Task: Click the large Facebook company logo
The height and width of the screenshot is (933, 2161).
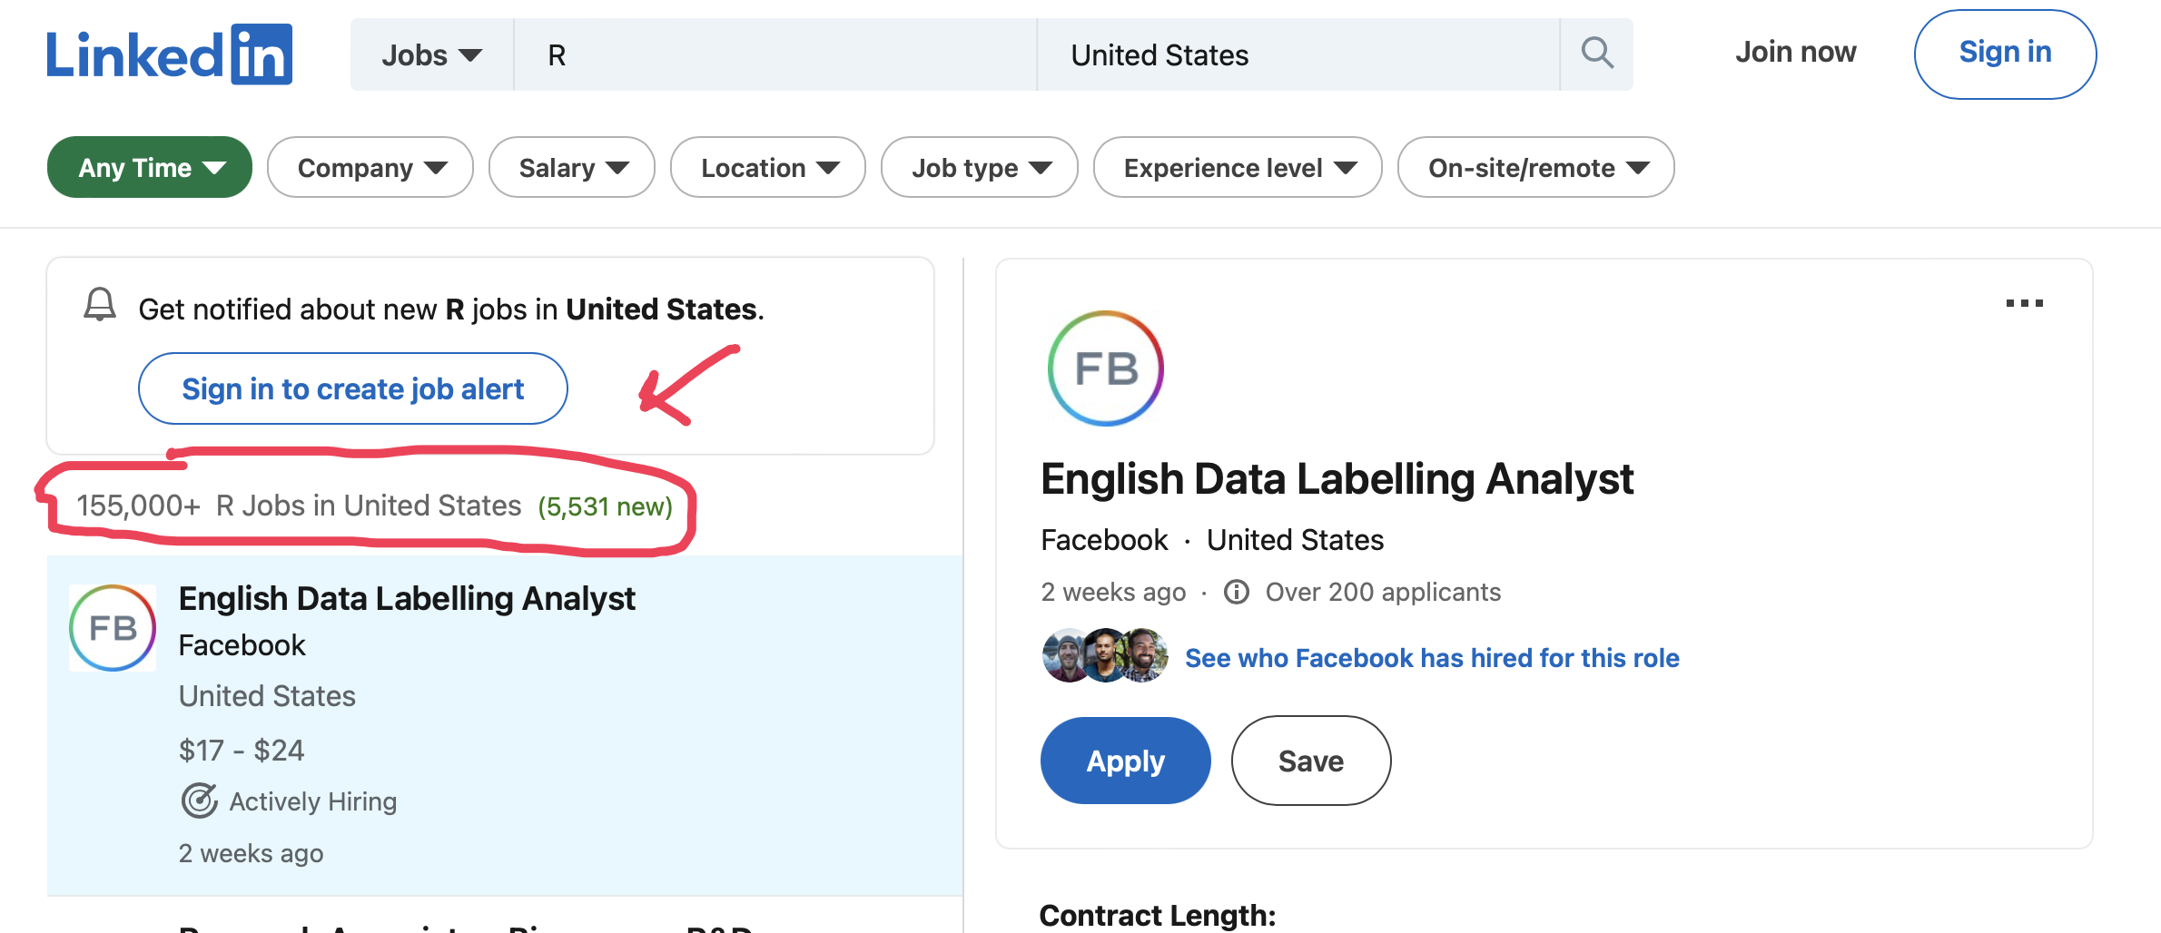Action: pyautogui.click(x=1105, y=368)
